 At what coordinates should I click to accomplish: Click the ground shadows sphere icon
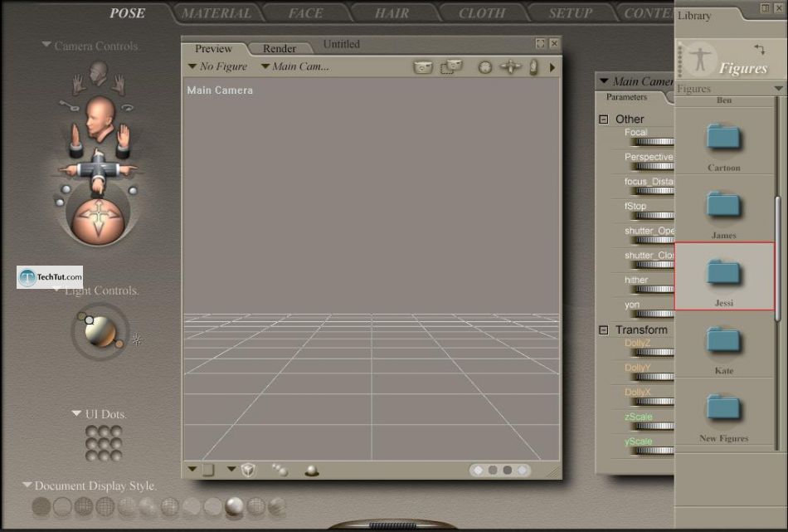coord(312,471)
